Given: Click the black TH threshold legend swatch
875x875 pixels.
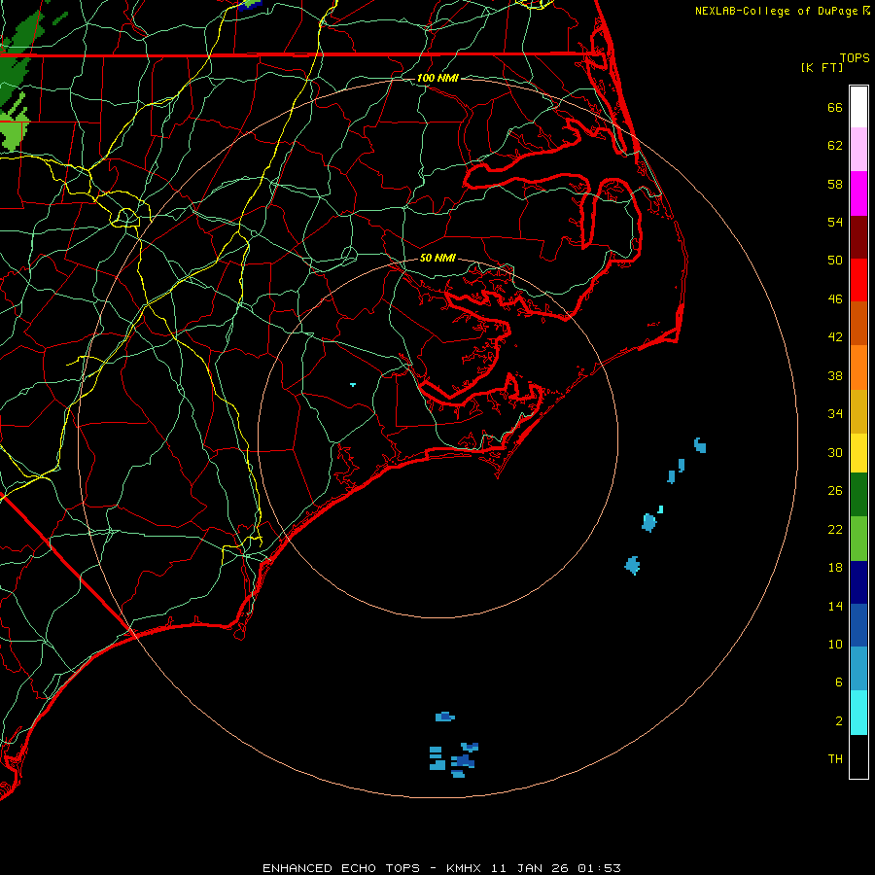Looking at the screenshot, I should [858, 756].
